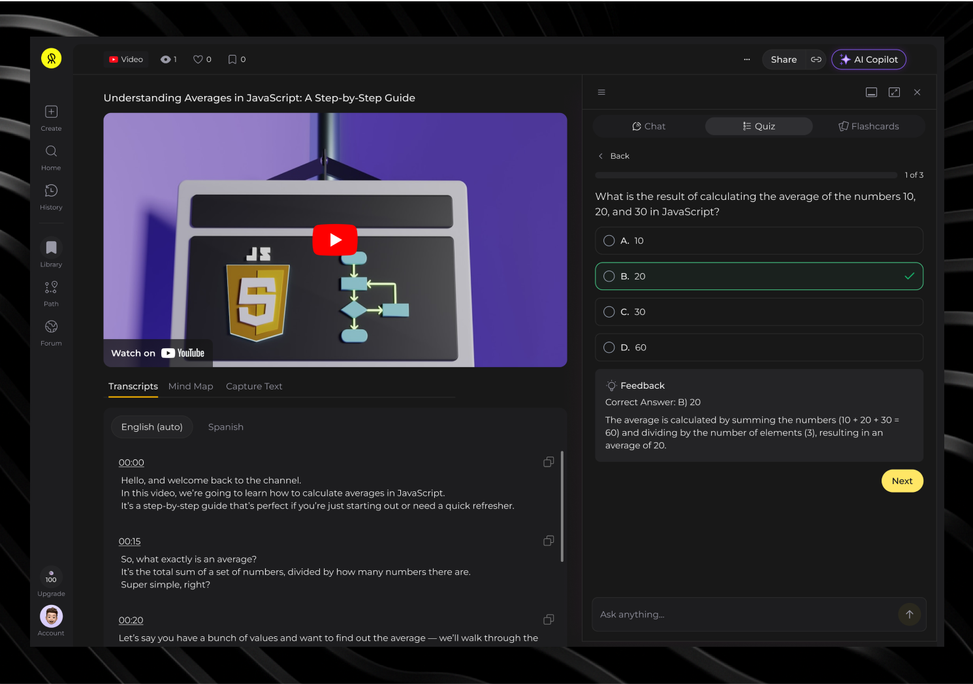Open the hamburger menu in copilot panel

(x=601, y=92)
